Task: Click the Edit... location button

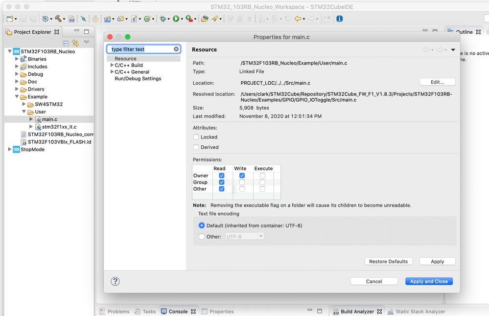Action: (x=437, y=82)
